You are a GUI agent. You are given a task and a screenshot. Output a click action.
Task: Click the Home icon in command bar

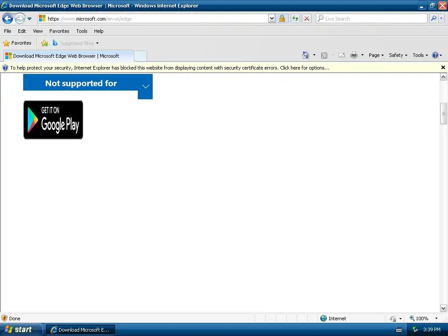tap(306, 55)
